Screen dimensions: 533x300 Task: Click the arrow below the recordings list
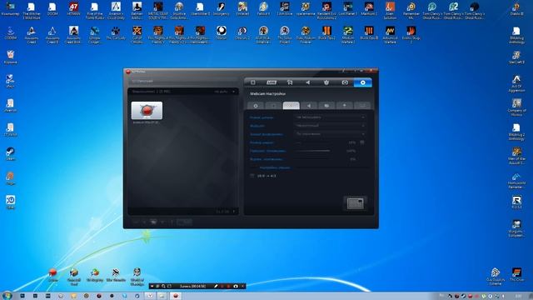pyautogui.click(x=234, y=212)
